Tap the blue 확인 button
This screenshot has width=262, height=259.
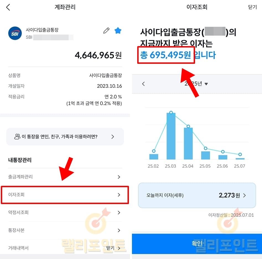[x=197, y=244]
